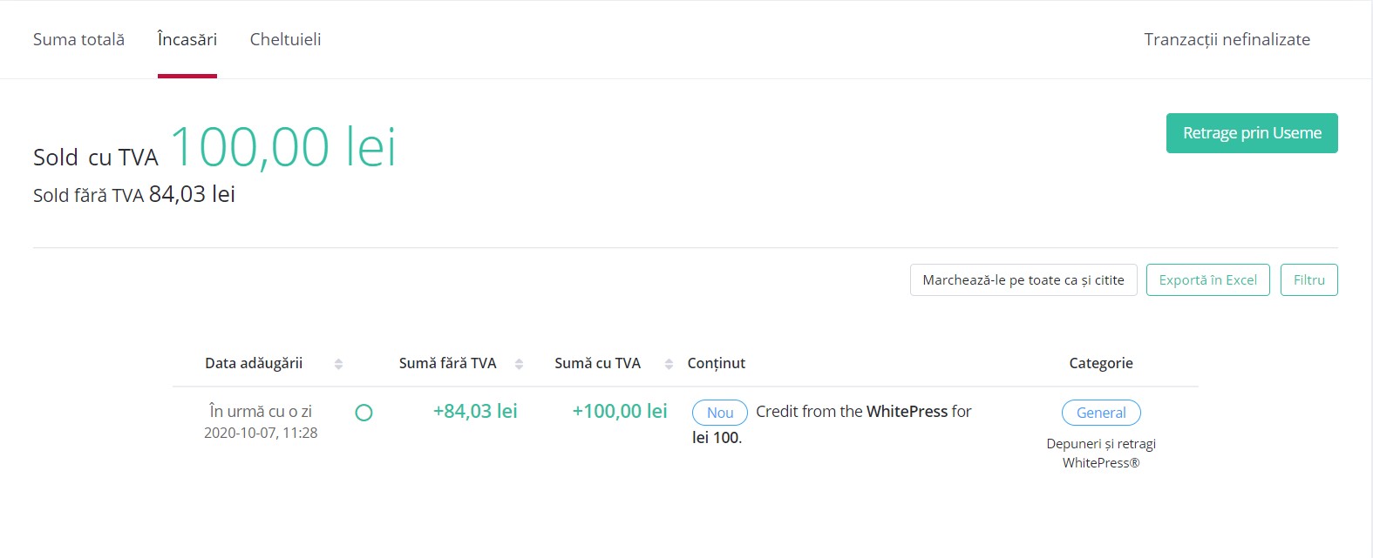
Task: Export transactions with Exportă în Excel
Action: [1207, 280]
